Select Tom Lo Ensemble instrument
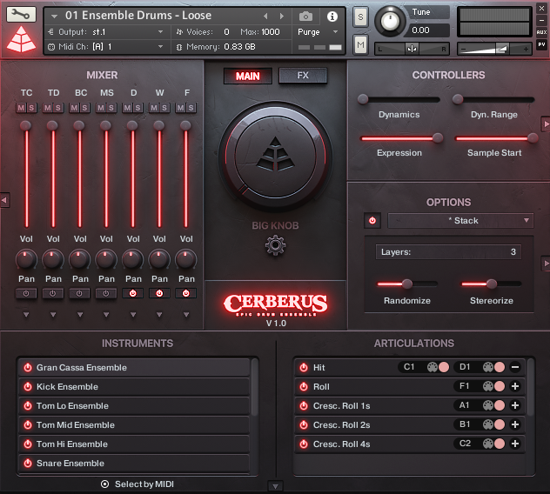 (134, 405)
